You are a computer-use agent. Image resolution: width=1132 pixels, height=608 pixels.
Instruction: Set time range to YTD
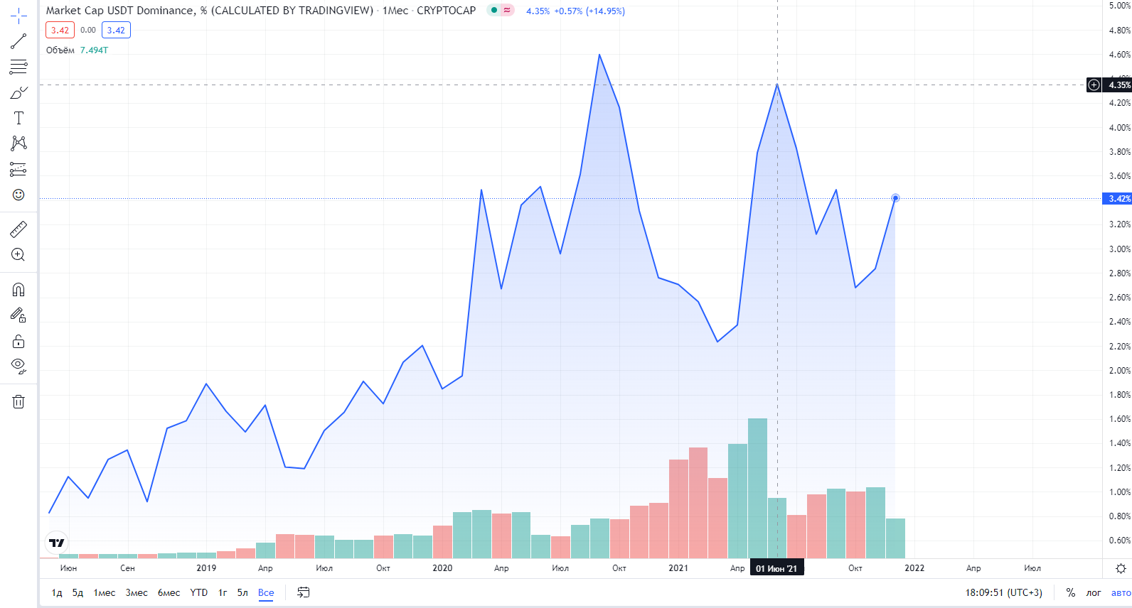click(x=199, y=592)
